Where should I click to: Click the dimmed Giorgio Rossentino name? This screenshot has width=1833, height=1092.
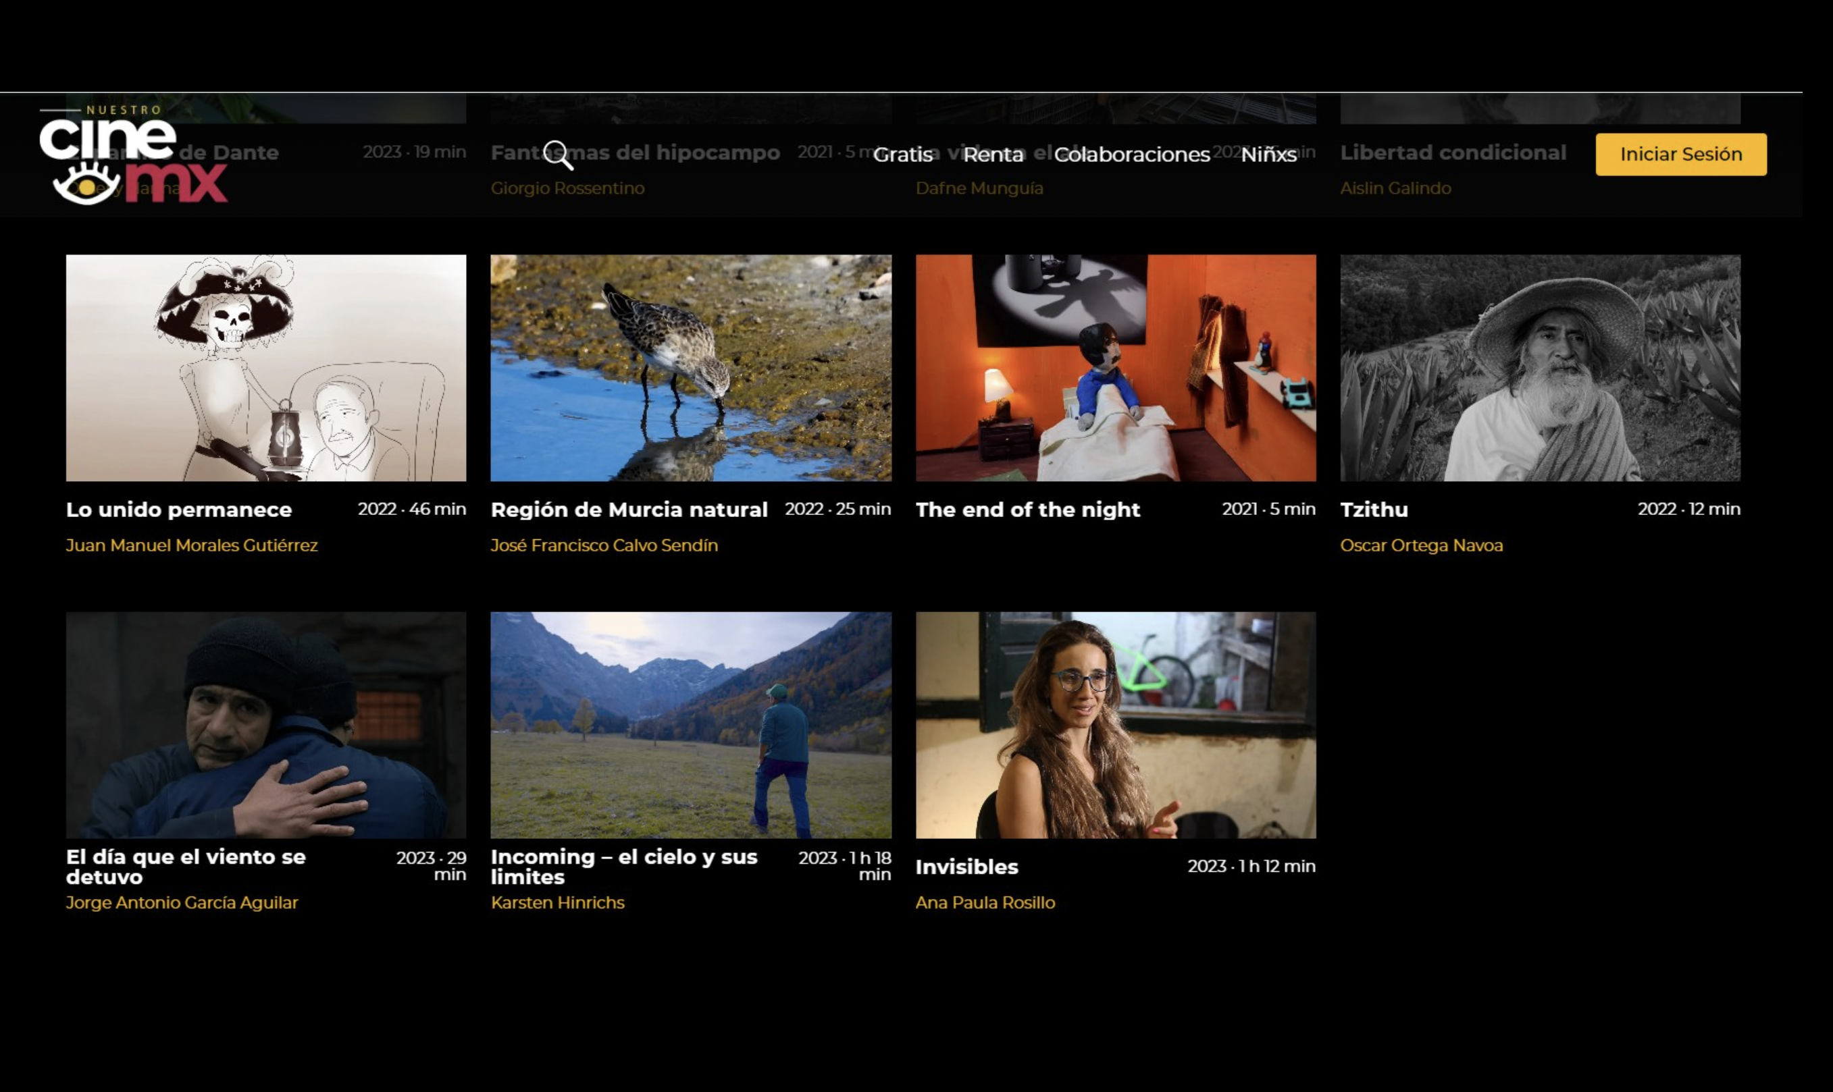567,188
